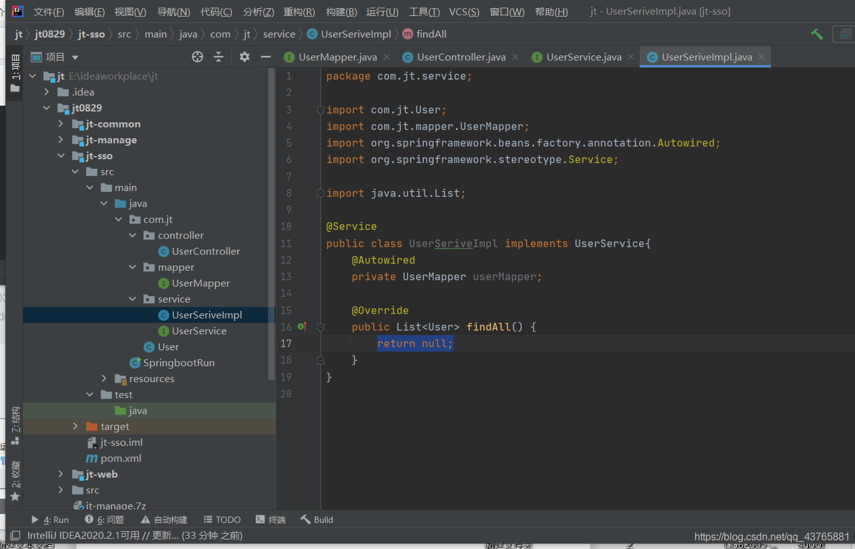855x549 pixels.
Task: Open the VCS(S) menu
Action: (464, 11)
